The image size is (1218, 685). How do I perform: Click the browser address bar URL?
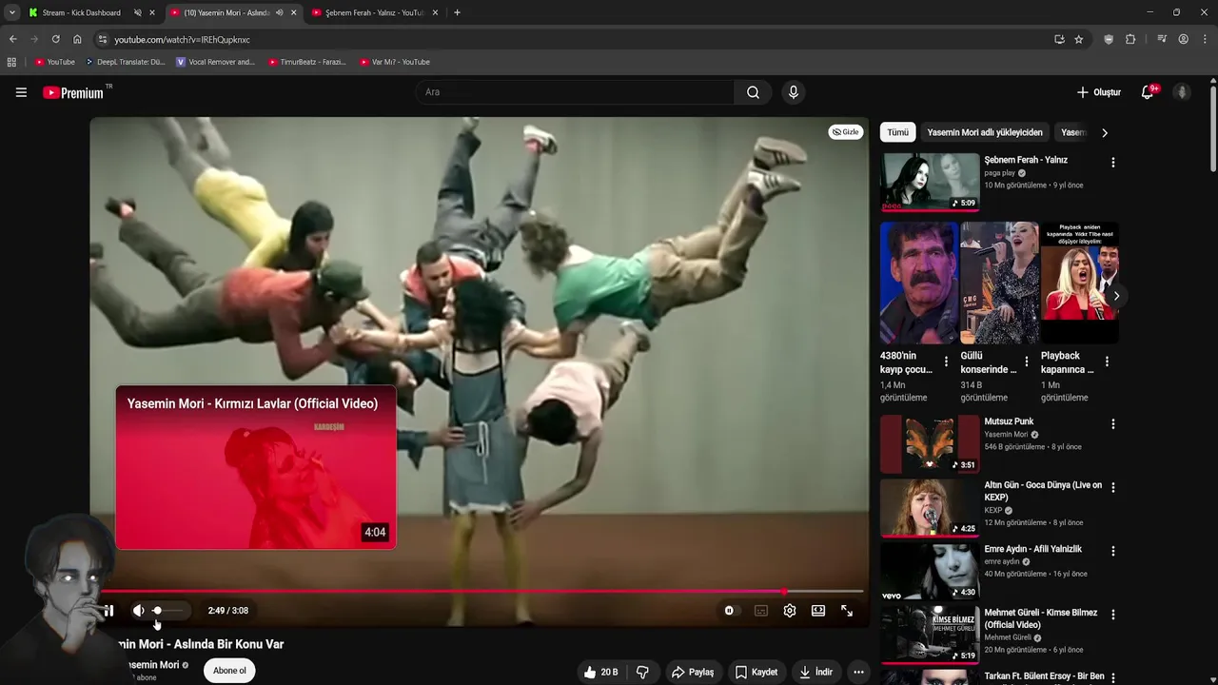pyautogui.click(x=182, y=39)
